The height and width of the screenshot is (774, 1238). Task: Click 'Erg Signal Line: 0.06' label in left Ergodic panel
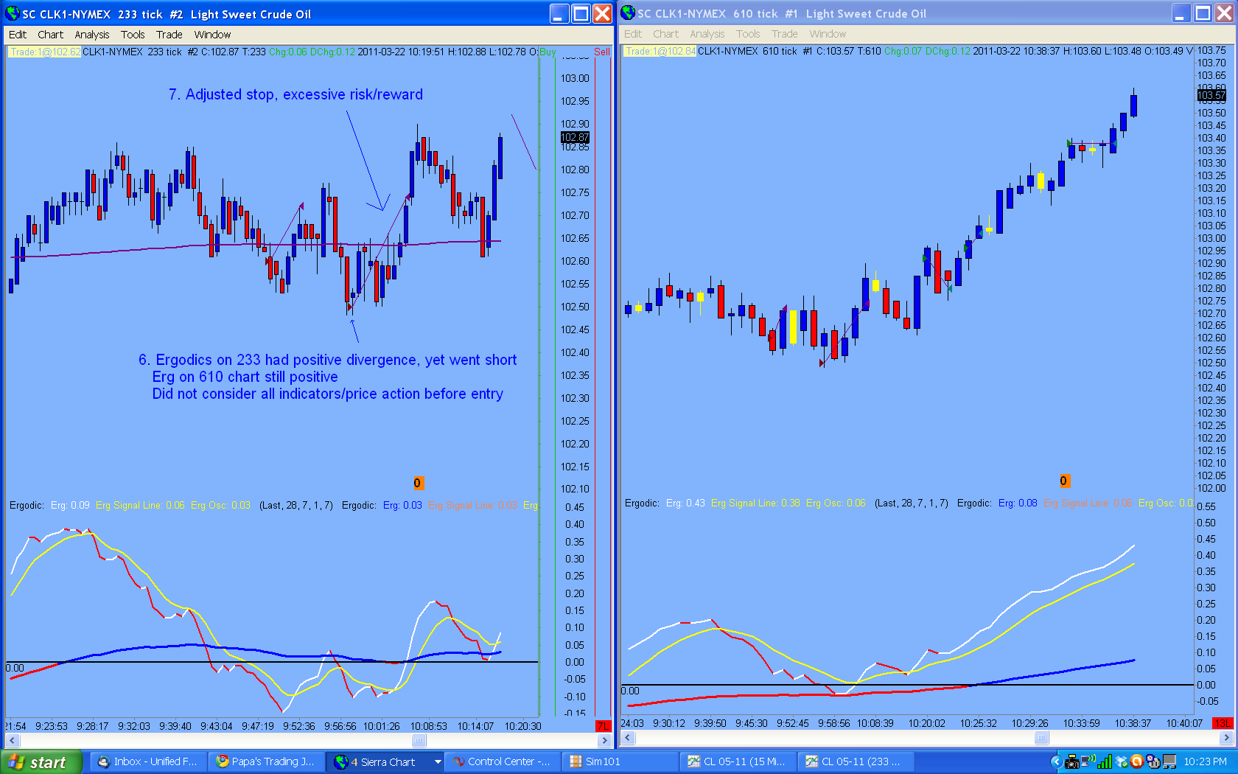click(x=140, y=505)
